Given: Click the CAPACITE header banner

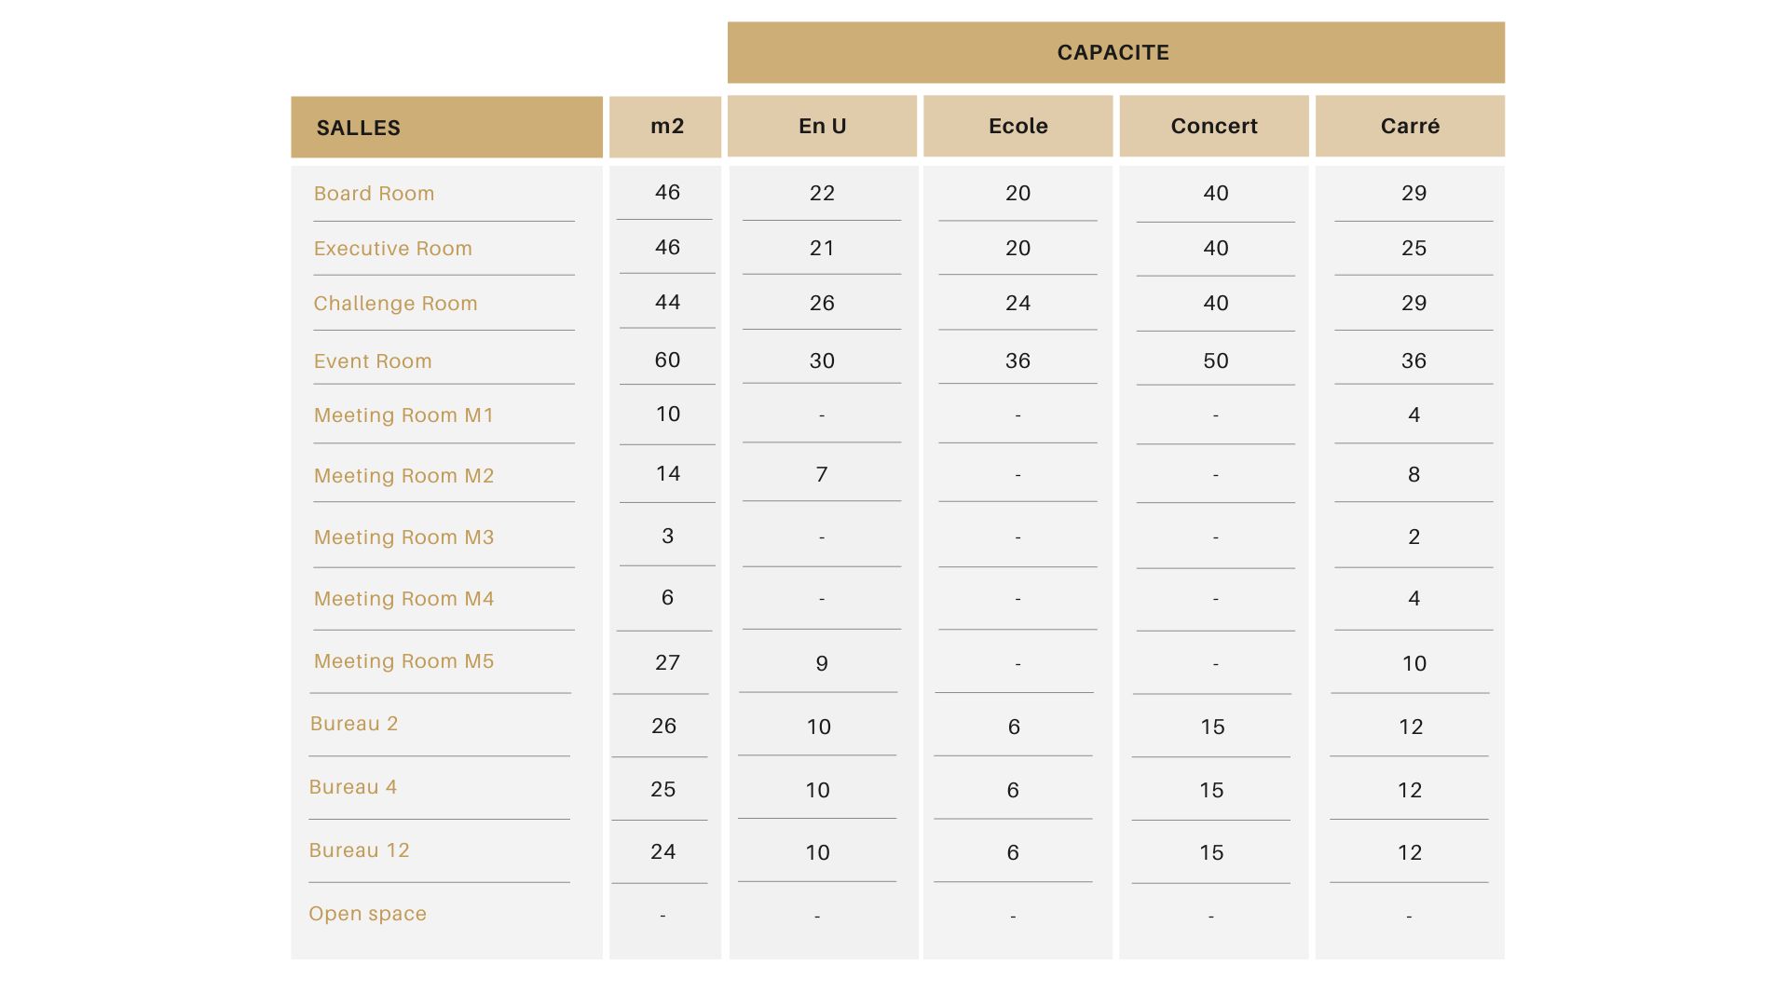Looking at the screenshot, I should coord(1114,53).
